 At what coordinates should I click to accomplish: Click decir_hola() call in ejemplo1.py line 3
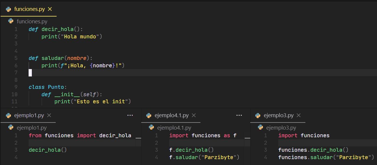click(x=48, y=150)
